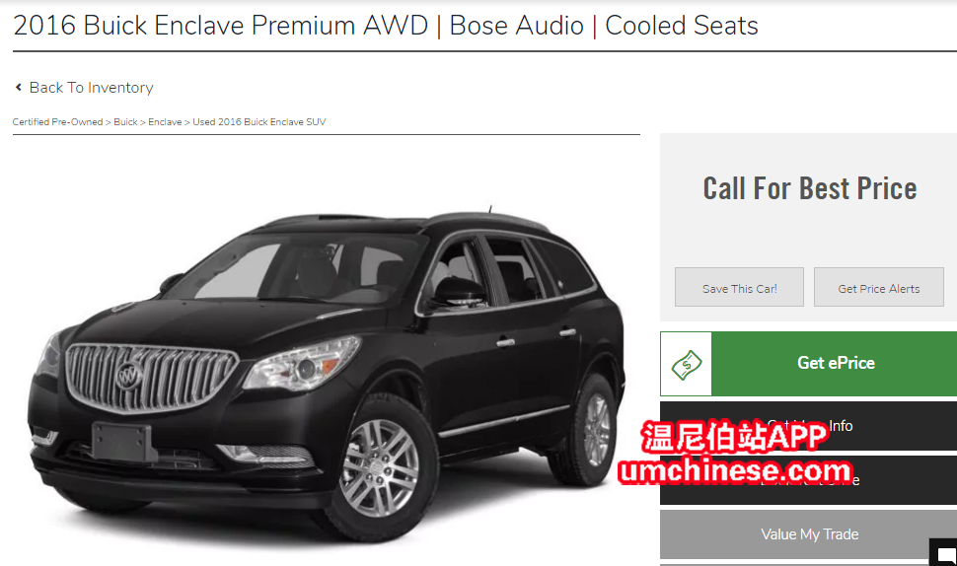Click Get Price Alerts button

pos(878,287)
